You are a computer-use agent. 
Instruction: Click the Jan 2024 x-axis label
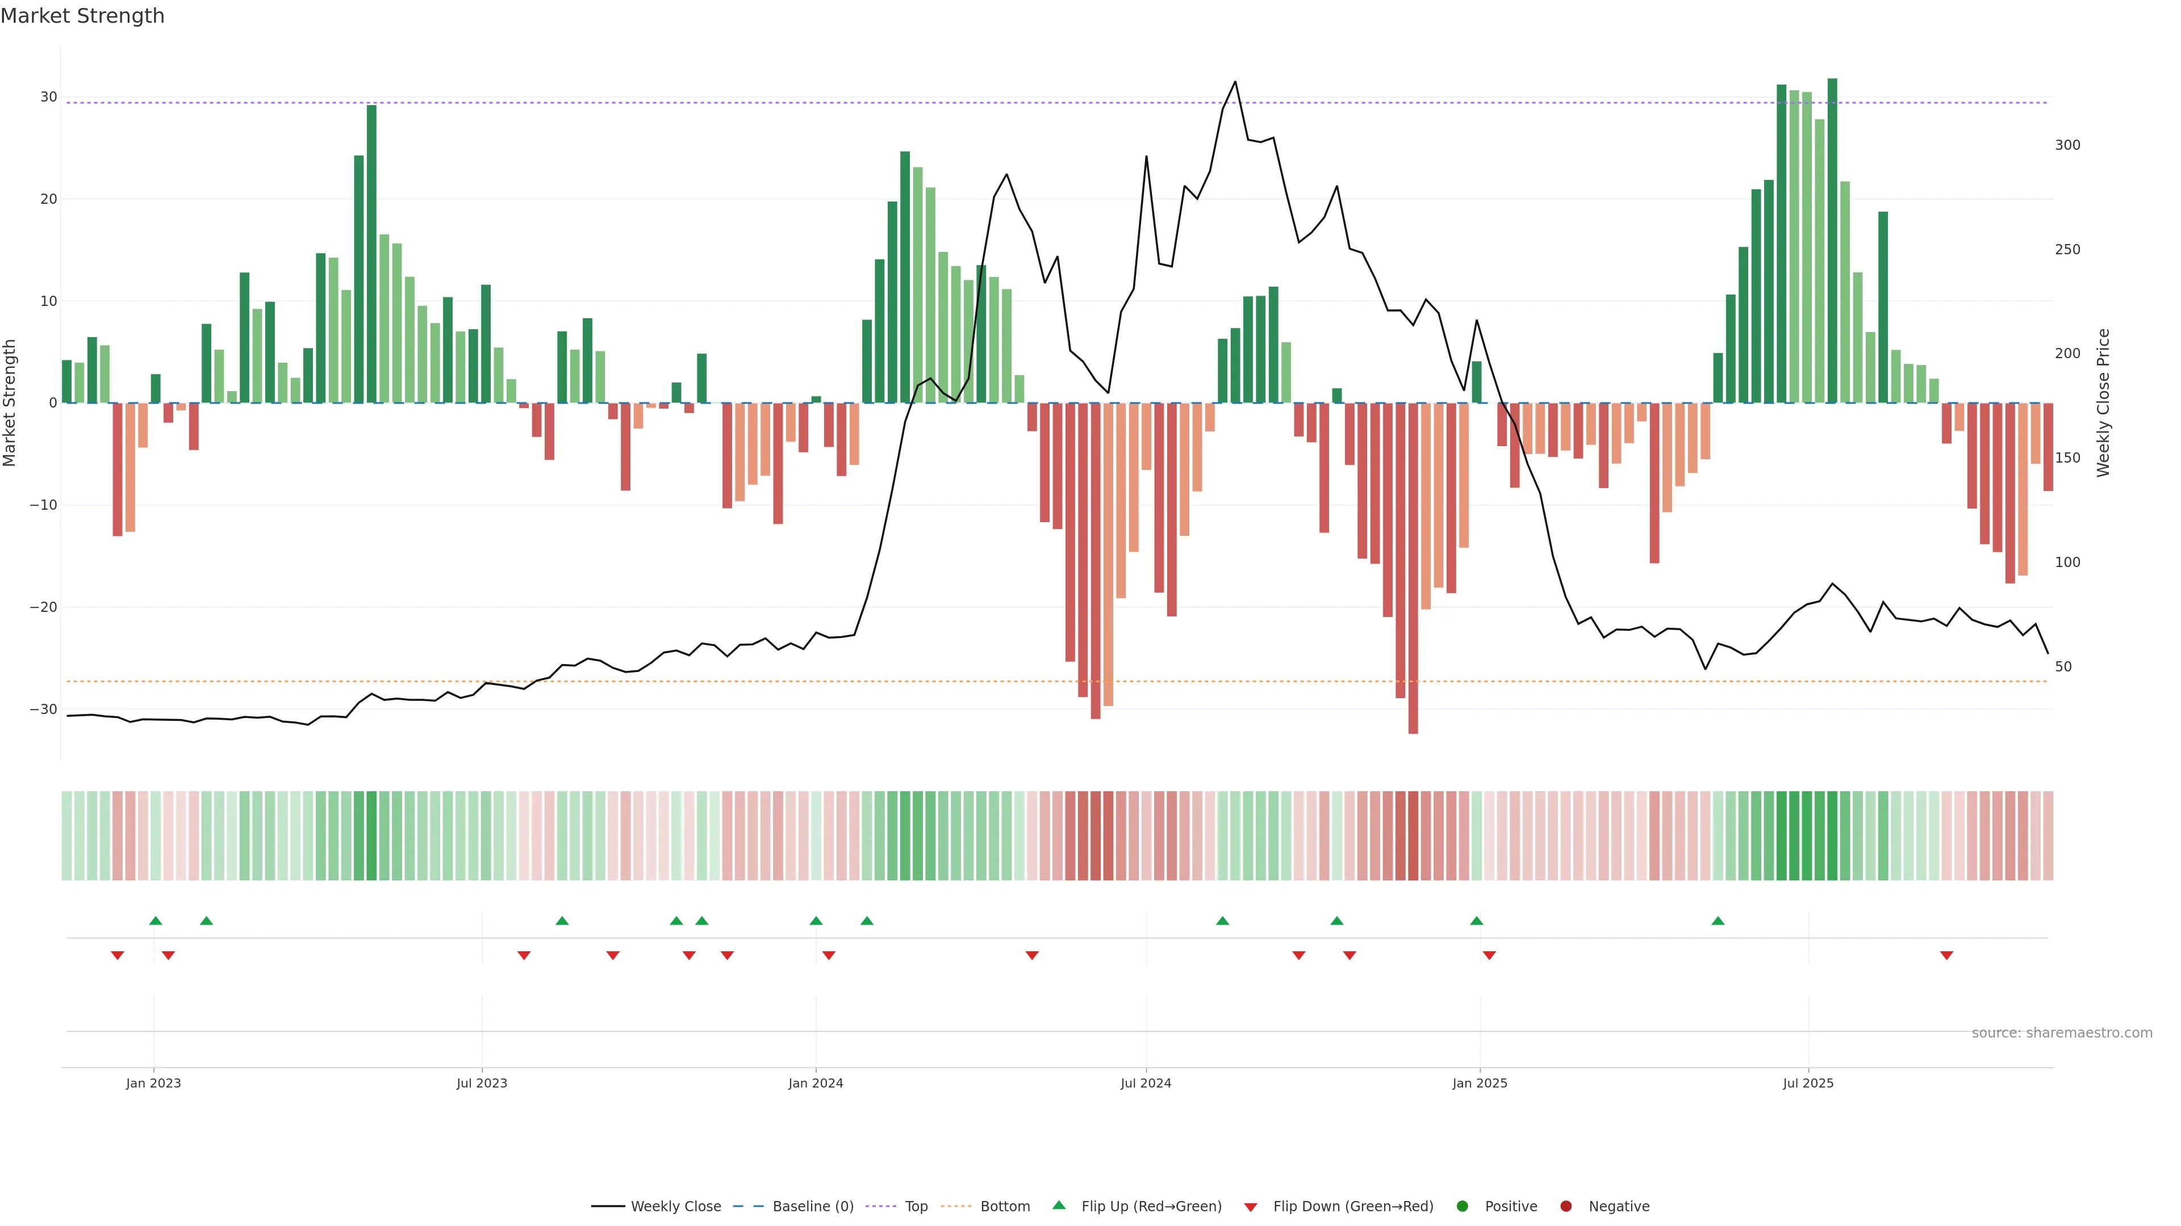[x=816, y=1083]
